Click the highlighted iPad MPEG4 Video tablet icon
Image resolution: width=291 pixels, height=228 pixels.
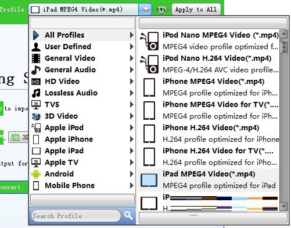pyautogui.click(x=149, y=180)
